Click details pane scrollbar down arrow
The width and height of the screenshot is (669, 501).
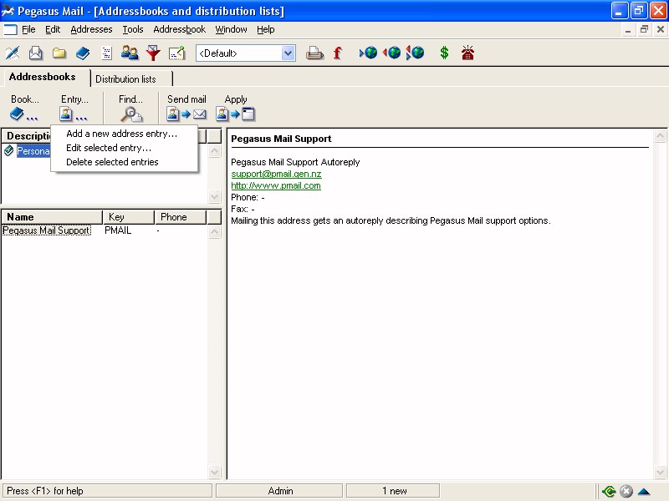[660, 472]
